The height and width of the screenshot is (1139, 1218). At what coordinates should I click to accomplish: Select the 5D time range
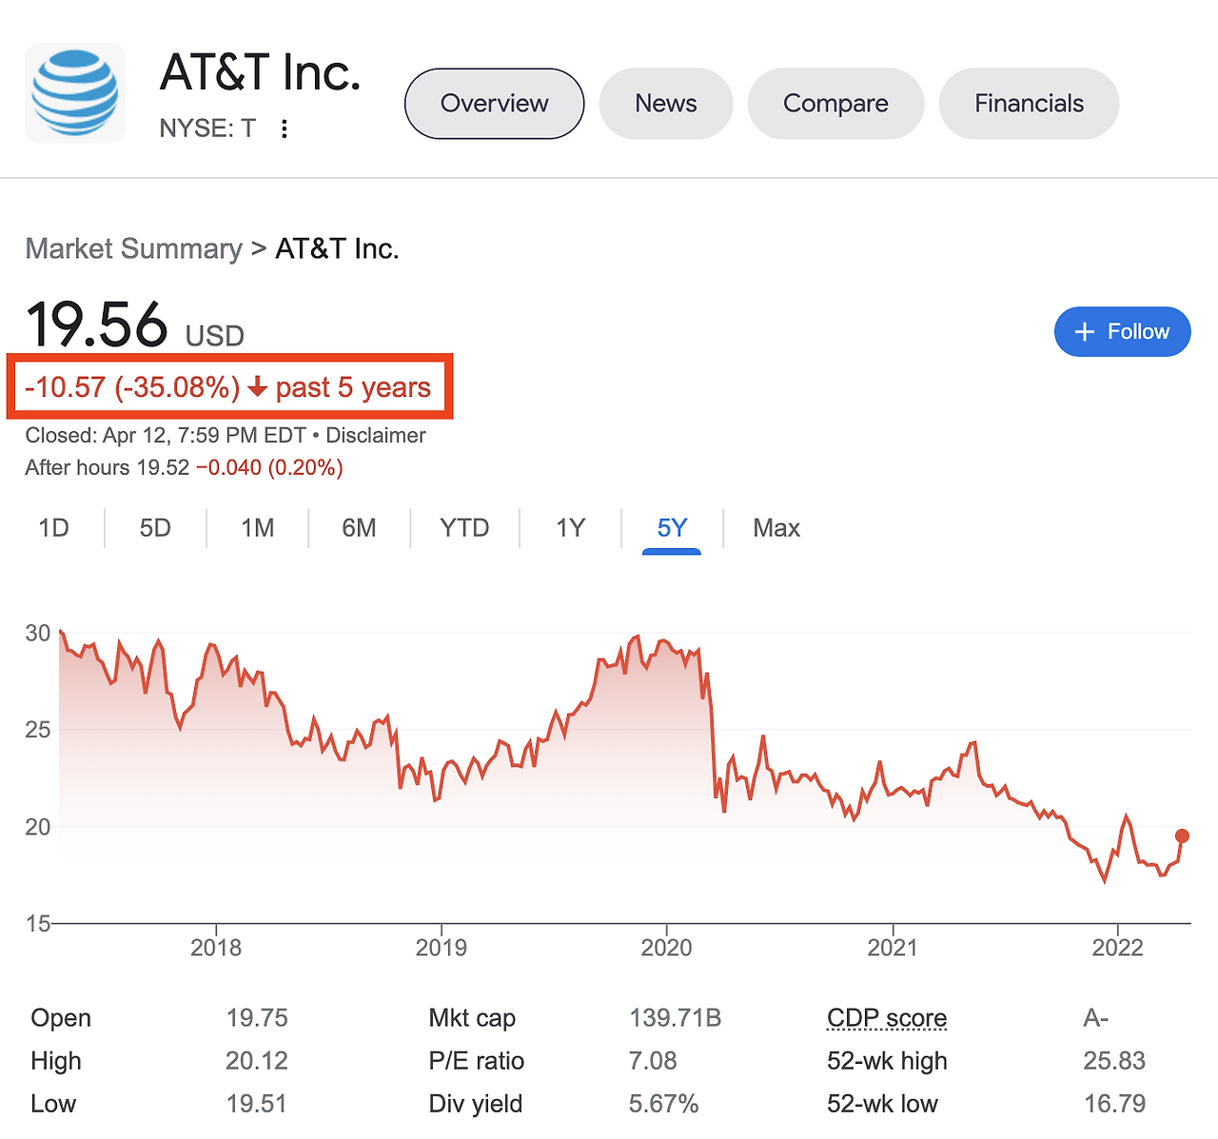pyautogui.click(x=155, y=528)
